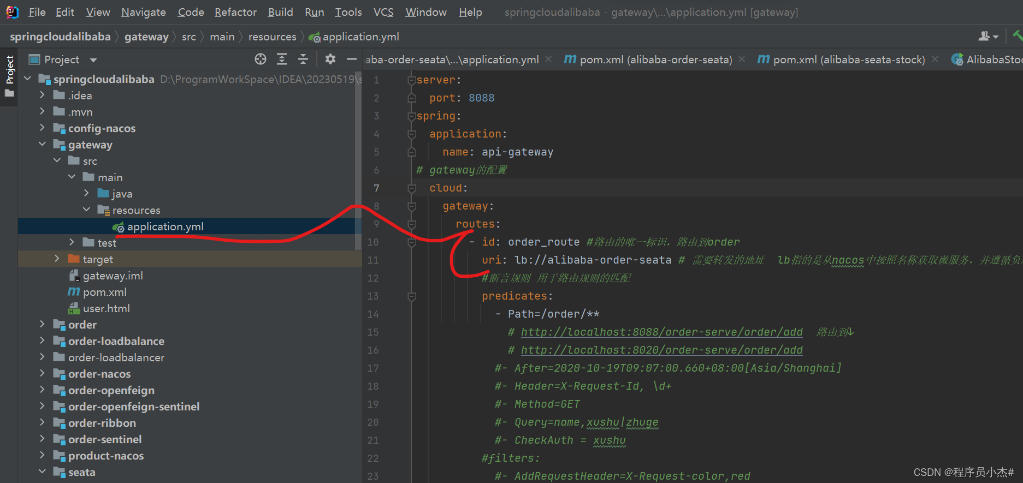The width and height of the screenshot is (1023, 483).
Task: Open the Navigate menu
Action: tap(144, 12)
